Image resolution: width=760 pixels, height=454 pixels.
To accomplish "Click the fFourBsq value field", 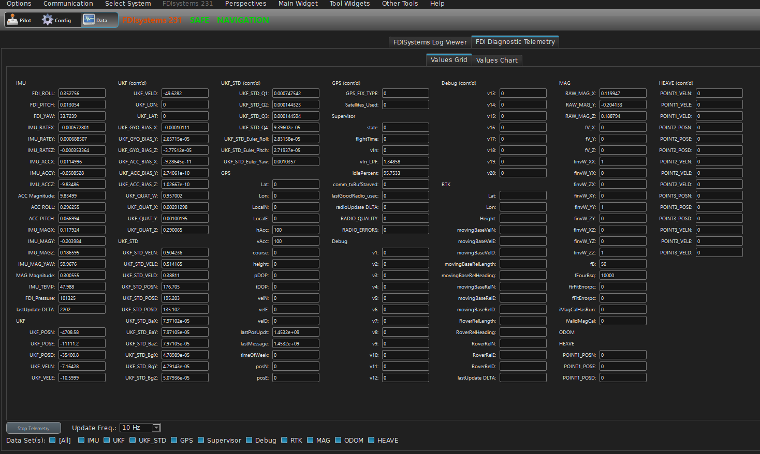I will tap(623, 276).
